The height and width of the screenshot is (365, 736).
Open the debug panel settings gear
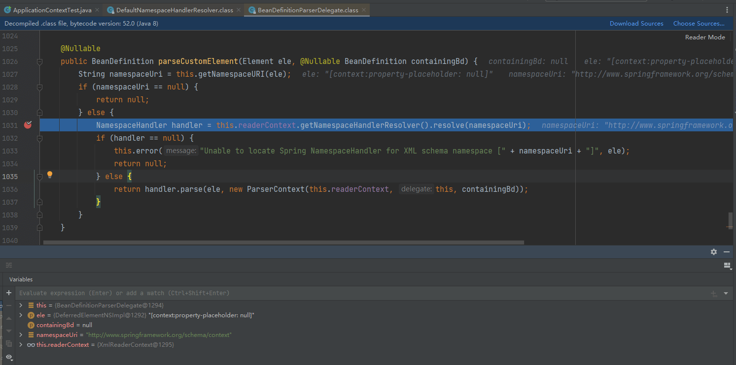click(713, 252)
